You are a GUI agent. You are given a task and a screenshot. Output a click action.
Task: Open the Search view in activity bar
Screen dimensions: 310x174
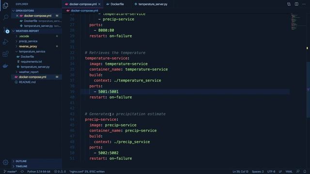pos(5,17)
